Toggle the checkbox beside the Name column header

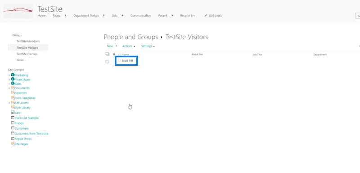click(x=120, y=55)
